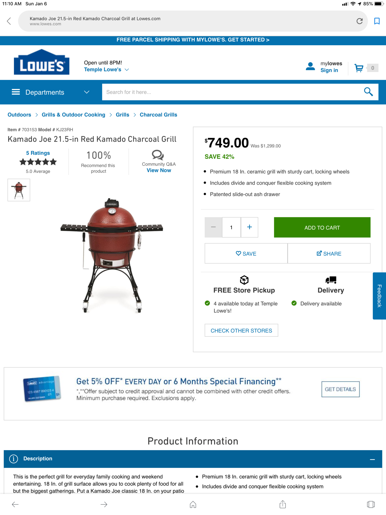Viewport: 386px width, 515px height.
Task: Open browser share sheet icon
Action: [282, 504]
